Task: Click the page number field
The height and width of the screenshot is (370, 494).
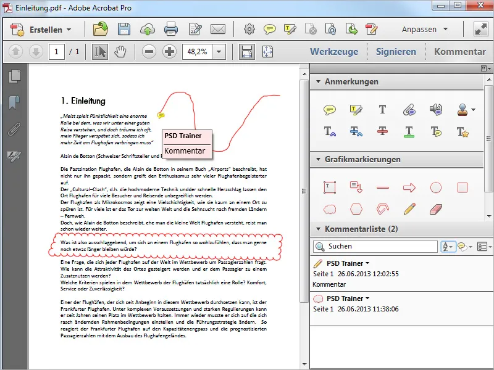Action: pos(57,52)
